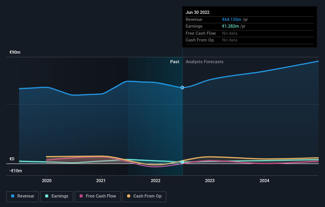Click the €90m y-axis label
This screenshot has width=325, height=207.
15,52
